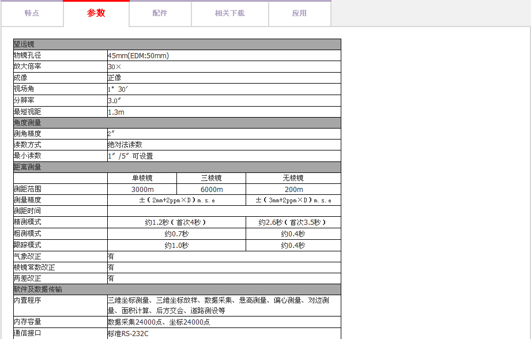Click the 三棱镜 column header
Viewport: 531px width, 339px height.
[x=211, y=178]
